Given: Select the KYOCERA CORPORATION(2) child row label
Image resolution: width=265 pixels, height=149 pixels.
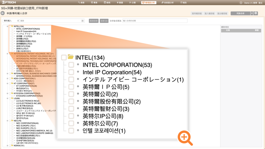Looking at the screenshot, I should [30, 96].
